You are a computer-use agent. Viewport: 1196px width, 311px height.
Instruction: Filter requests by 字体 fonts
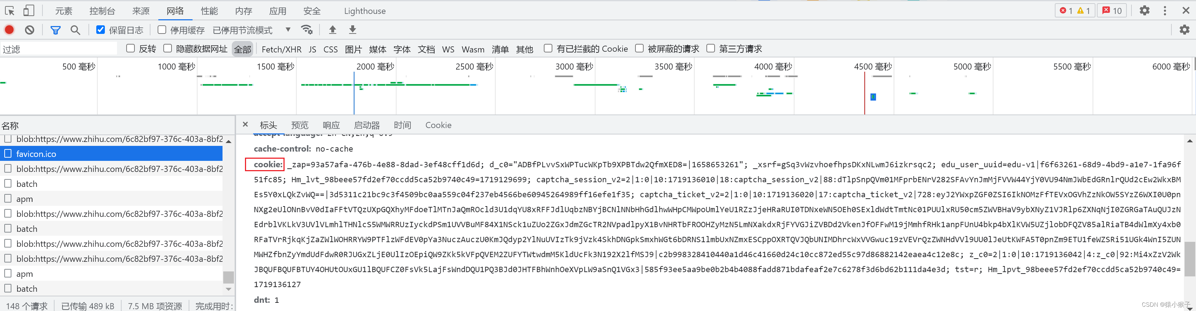point(402,49)
